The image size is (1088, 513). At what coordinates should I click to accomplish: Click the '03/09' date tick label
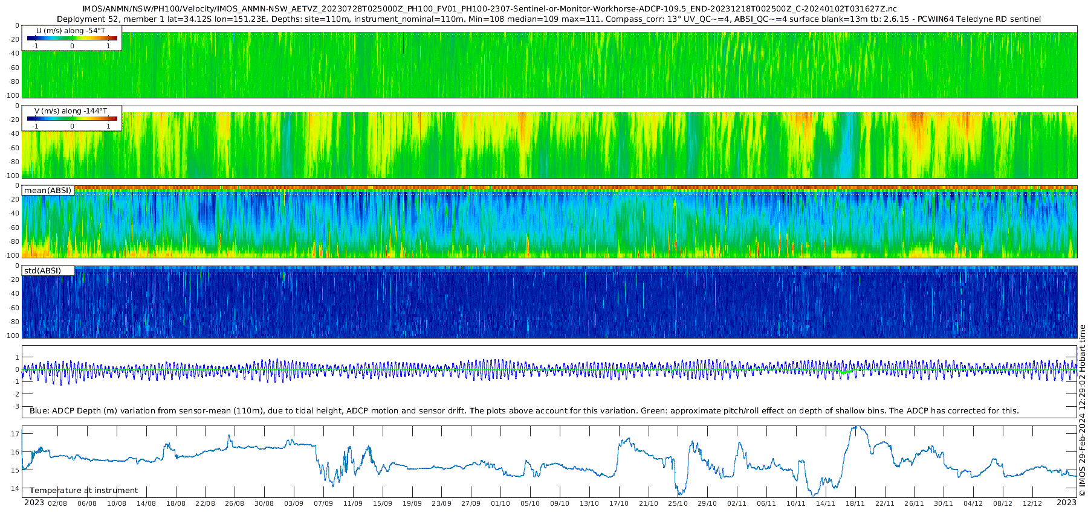pos(294,503)
